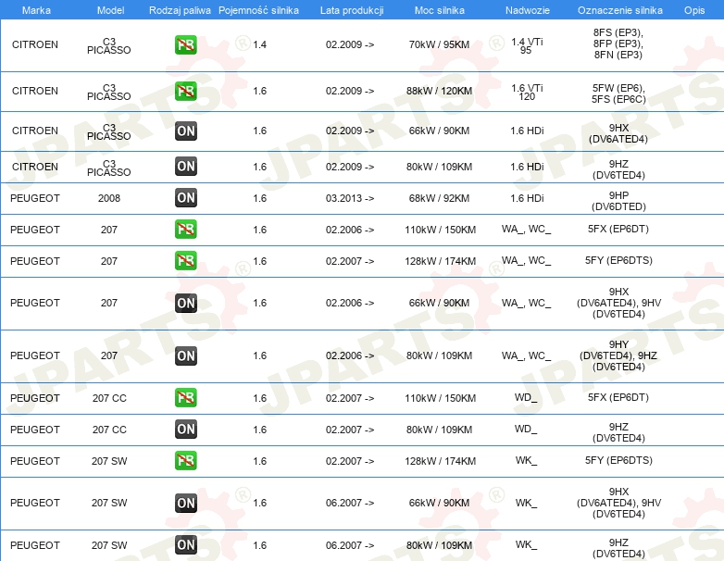Click the ON icon in the Peugeot 207 9HY row
724x561 pixels.
coord(185,356)
